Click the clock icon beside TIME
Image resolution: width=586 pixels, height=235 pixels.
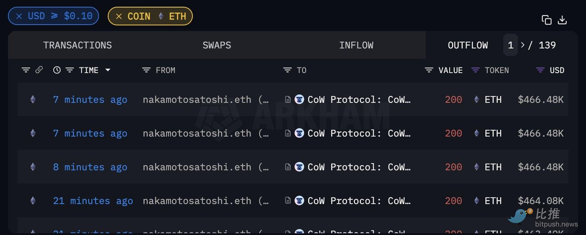(57, 70)
